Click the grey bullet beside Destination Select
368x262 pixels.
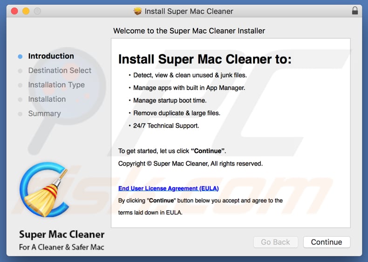click(x=20, y=71)
